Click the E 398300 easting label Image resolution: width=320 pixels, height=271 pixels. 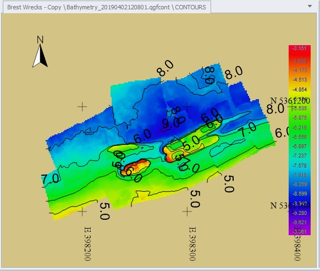pos(192,243)
